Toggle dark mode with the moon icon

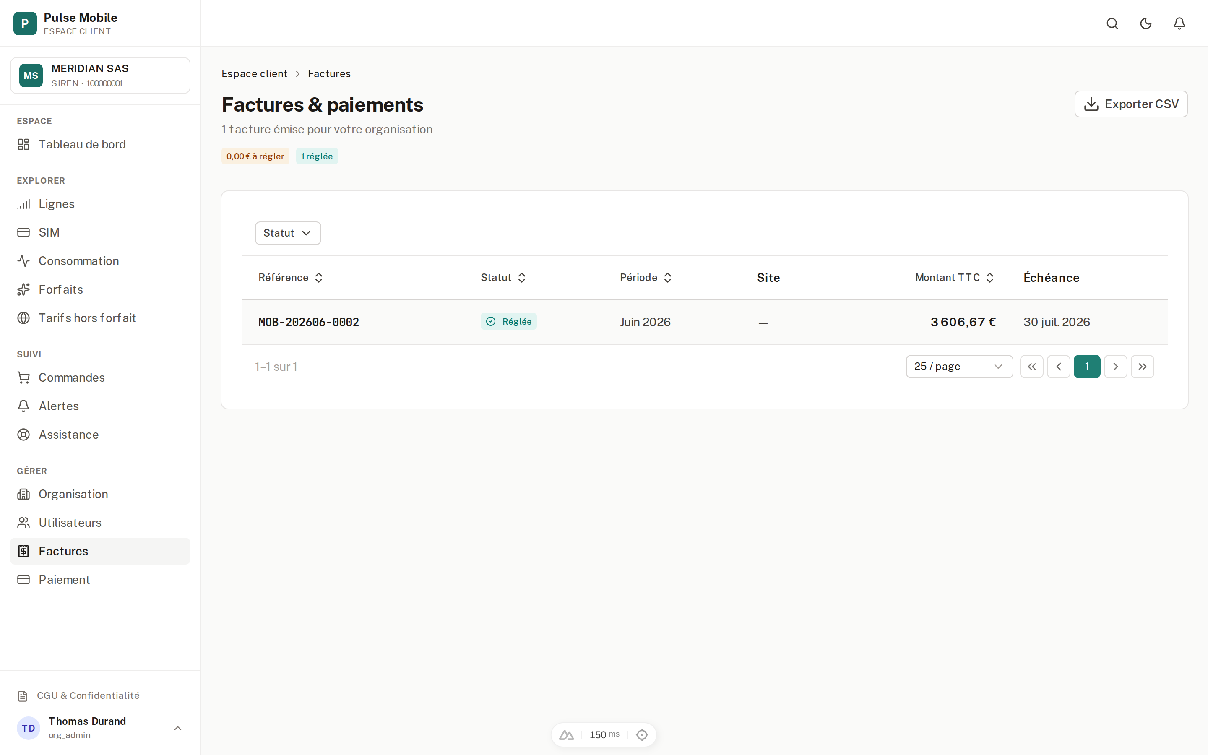point(1146,23)
